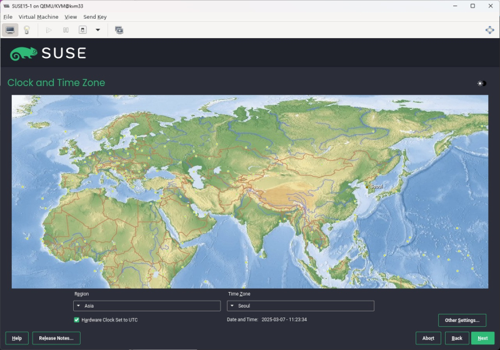Expand the Time Zone dropdown showing Seoul
This screenshot has height=350, width=500.
[x=301, y=306]
